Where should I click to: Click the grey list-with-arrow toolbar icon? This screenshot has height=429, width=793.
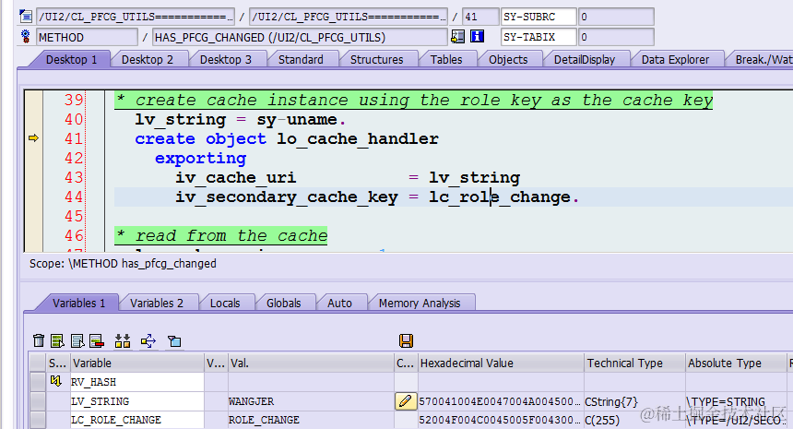tap(77, 341)
